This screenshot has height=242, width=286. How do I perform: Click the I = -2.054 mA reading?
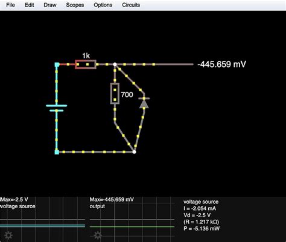coord(200,208)
